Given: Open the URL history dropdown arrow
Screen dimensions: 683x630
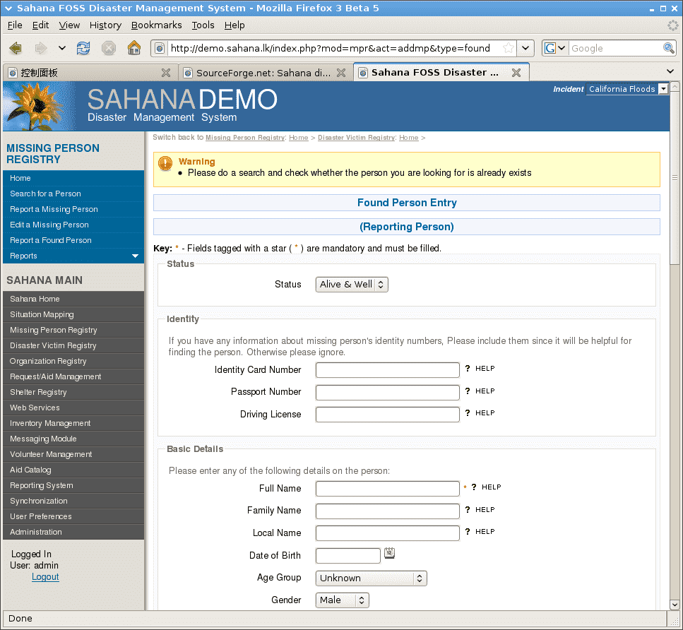Looking at the screenshot, I should click(525, 48).
